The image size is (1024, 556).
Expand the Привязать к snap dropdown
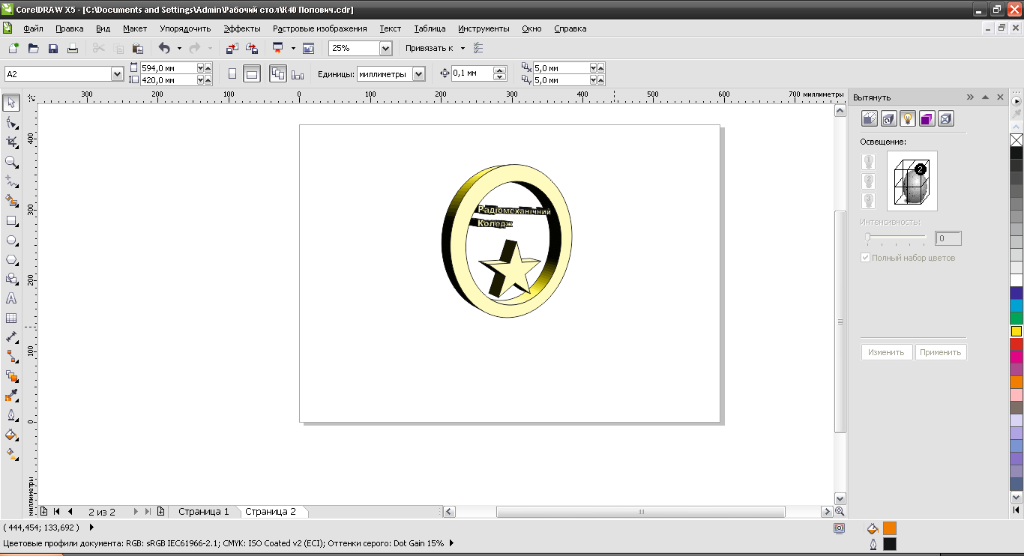[463, 48]
